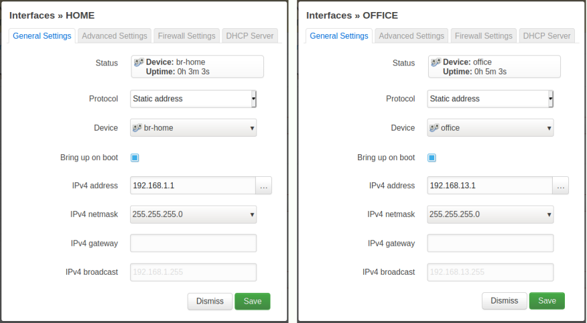Open the Protocol dropdown in HOME panel
The image size is (587, 323).
(x=193, y=99)
